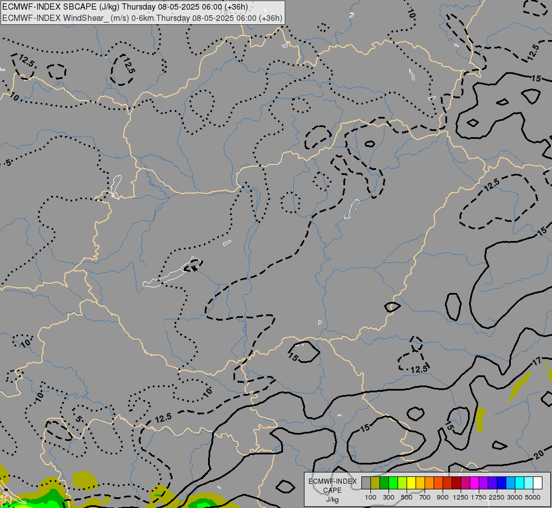The image size is (552, 508).
Task: Click the 2250 legend tick value
Action: (497, 497)
